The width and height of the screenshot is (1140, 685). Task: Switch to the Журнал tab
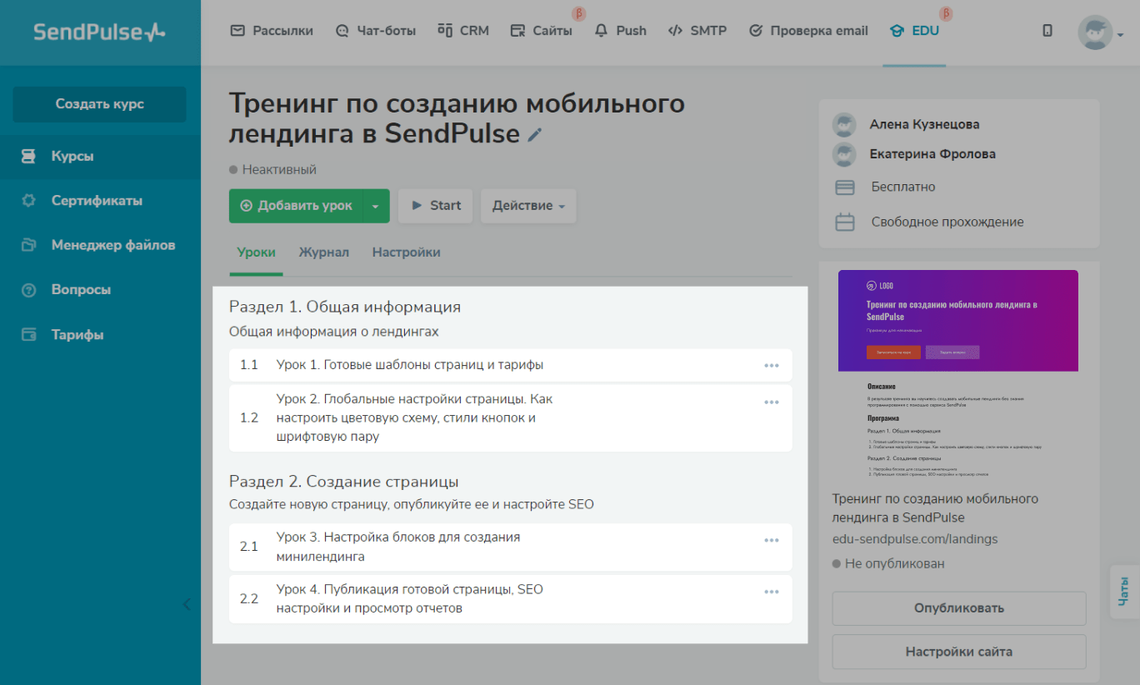[323, 252]
